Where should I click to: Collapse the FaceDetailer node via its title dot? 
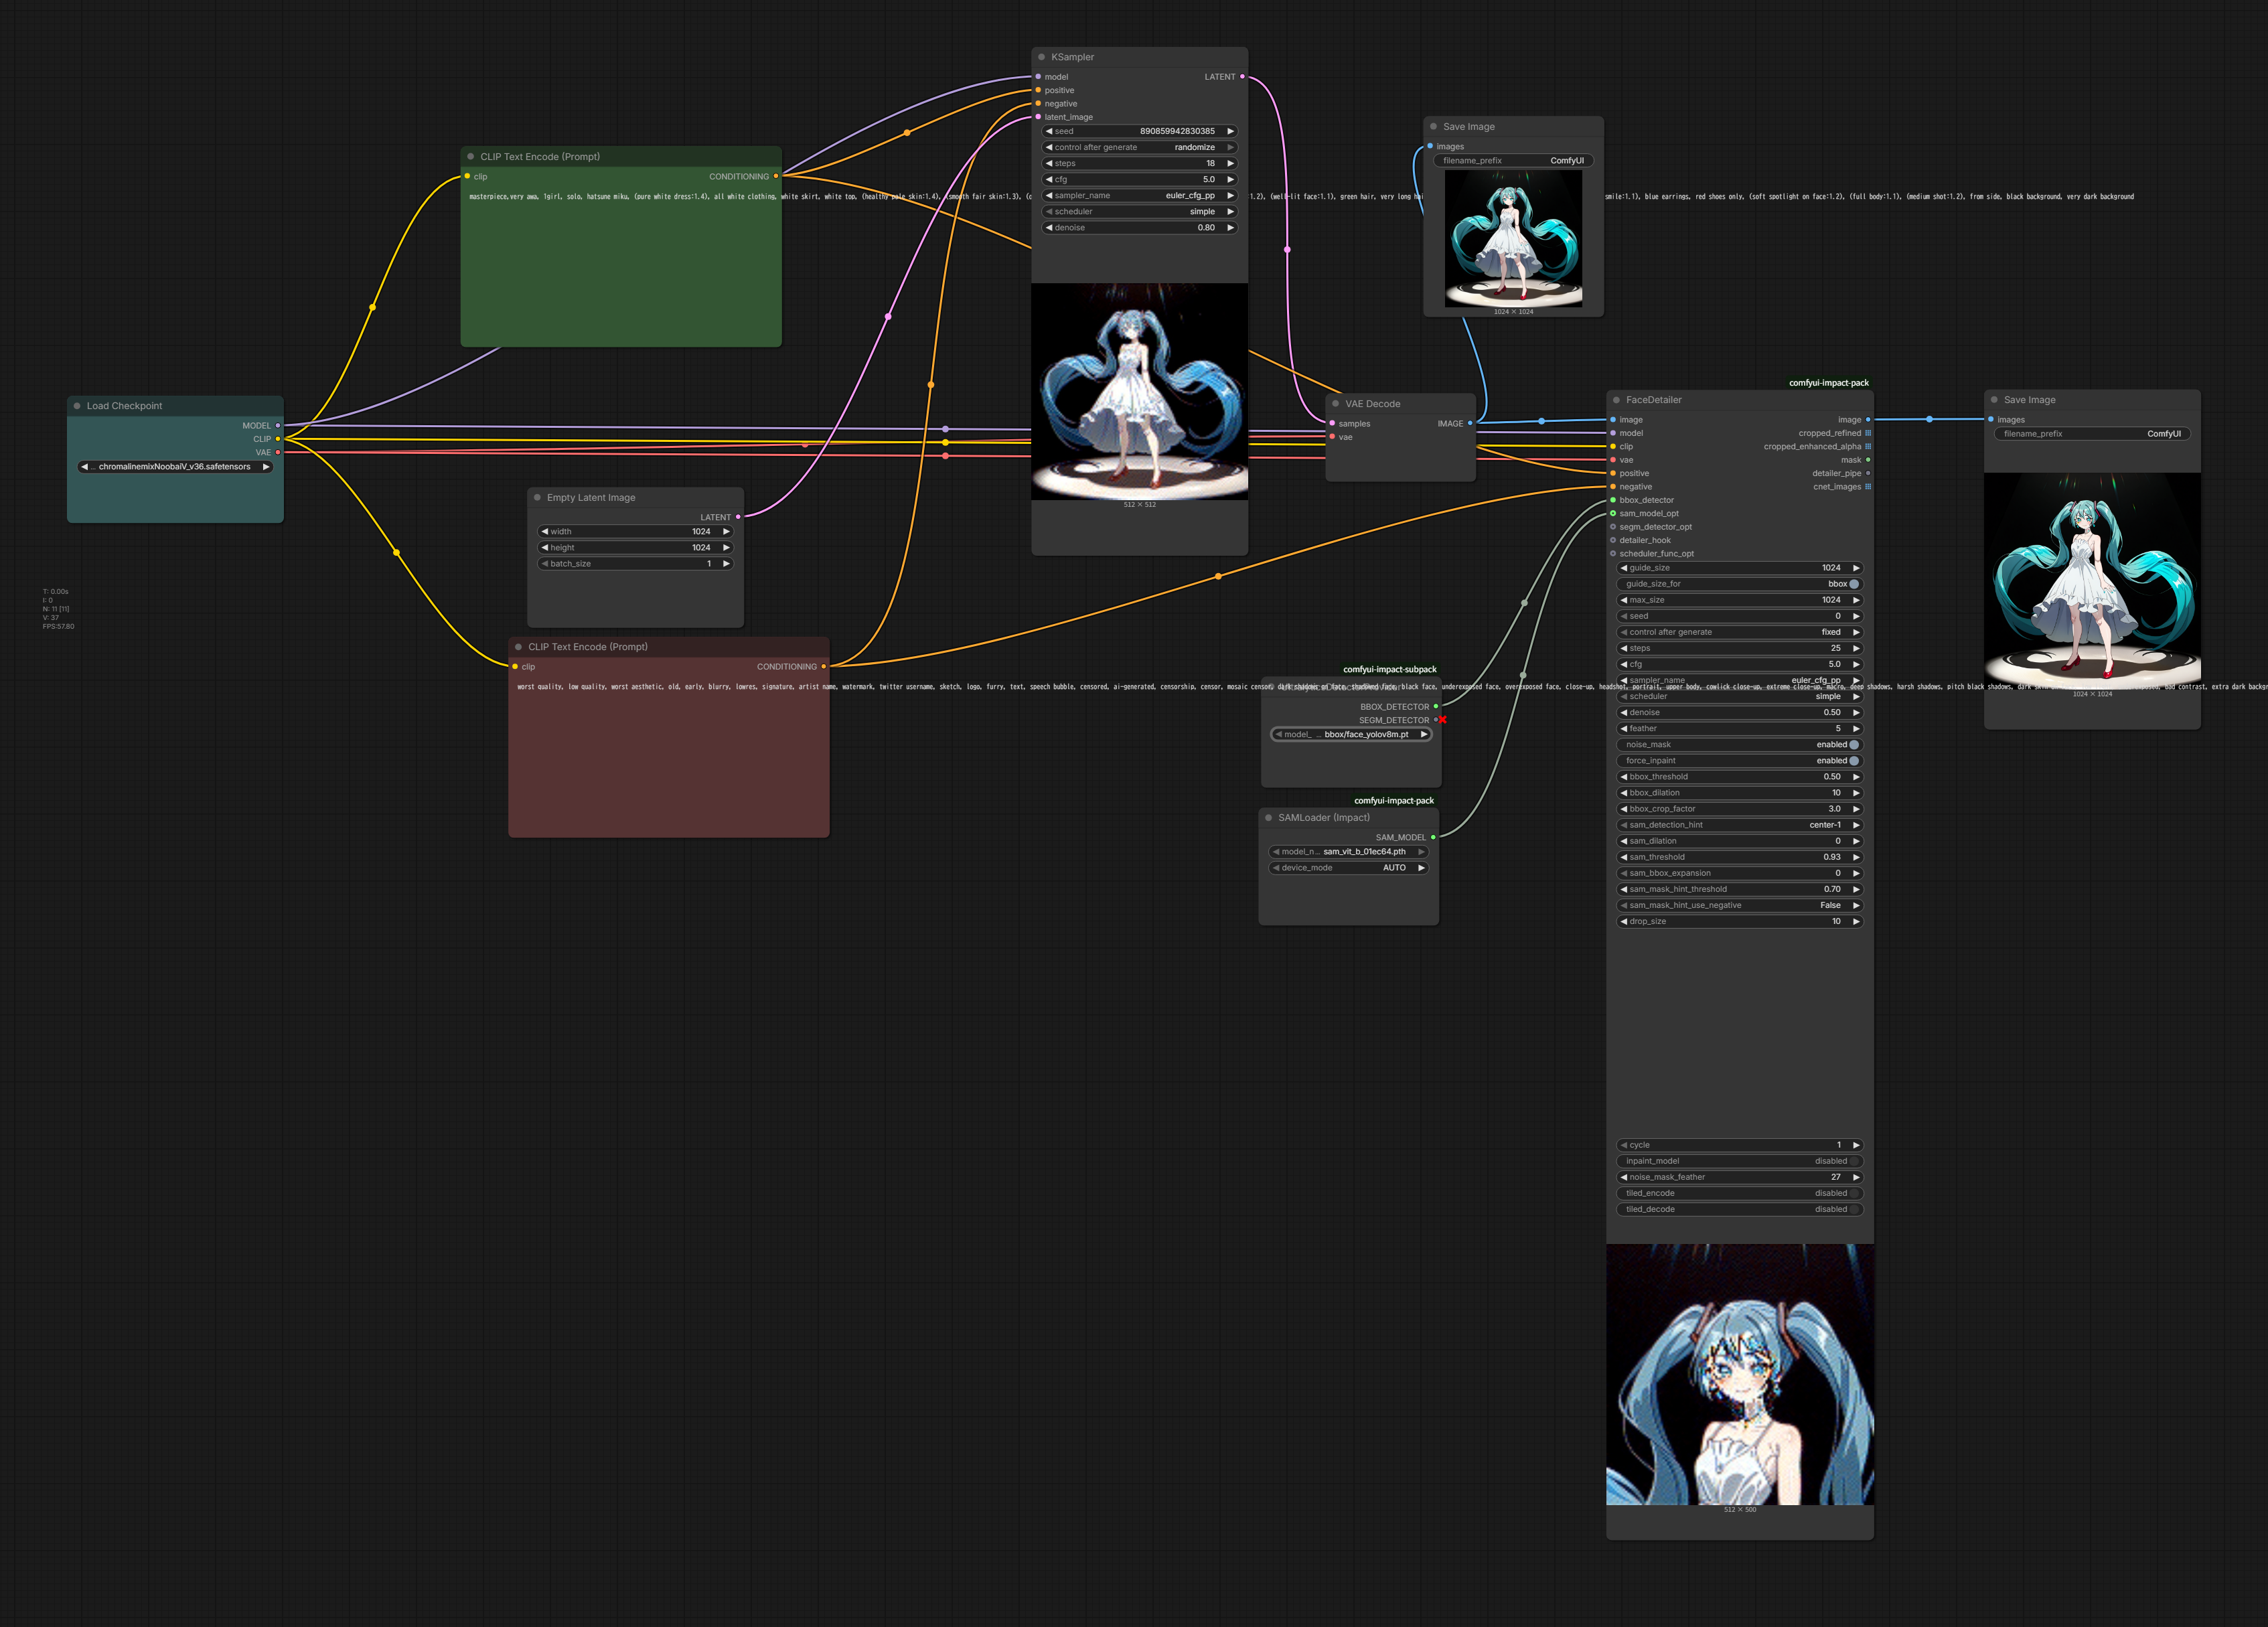1616,400
